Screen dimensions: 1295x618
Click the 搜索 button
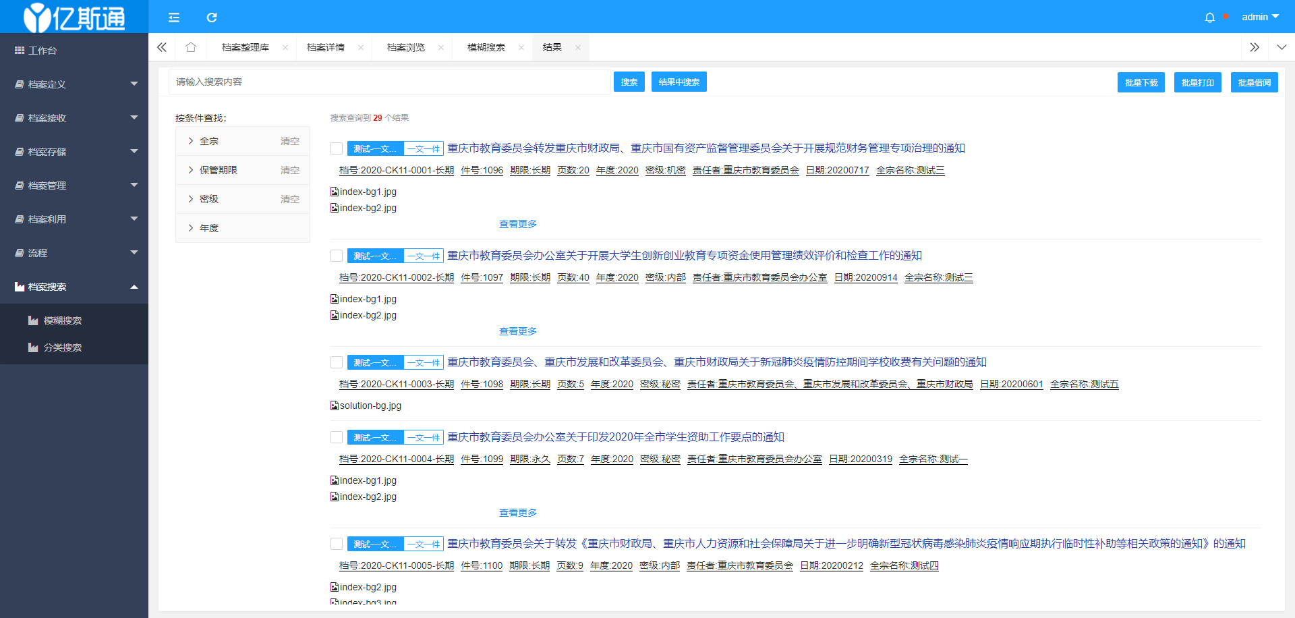pyautogui.click(x=629, y=82)
